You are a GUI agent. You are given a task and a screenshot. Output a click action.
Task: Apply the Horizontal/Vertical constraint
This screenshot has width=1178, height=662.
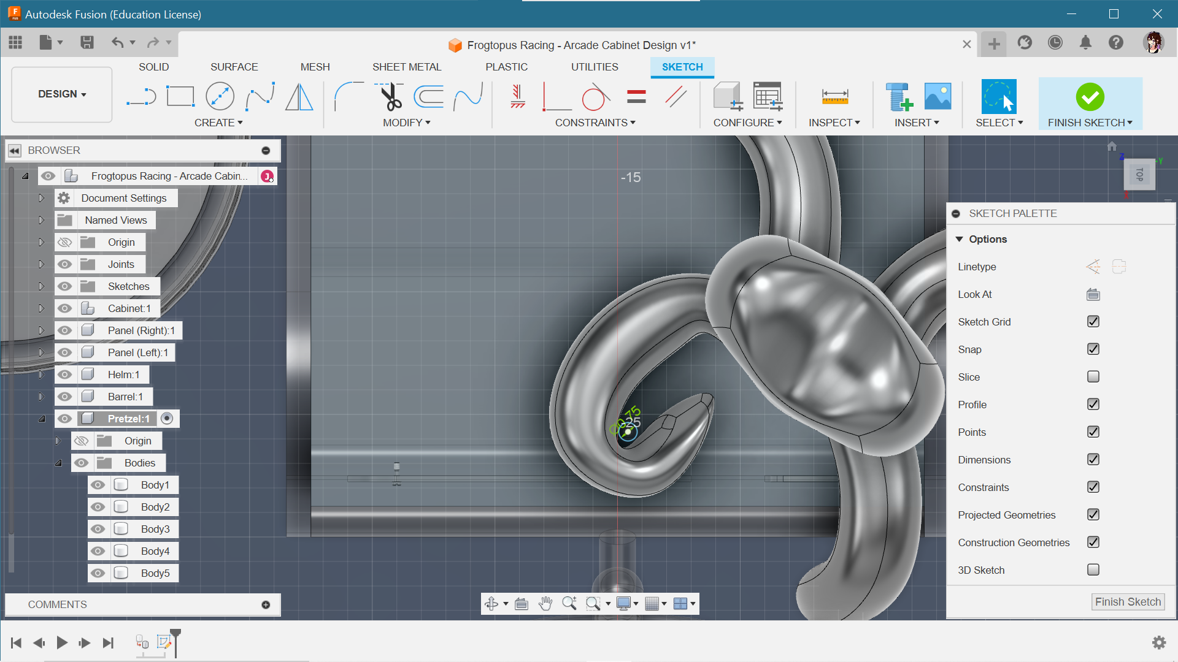click(518, 97)
